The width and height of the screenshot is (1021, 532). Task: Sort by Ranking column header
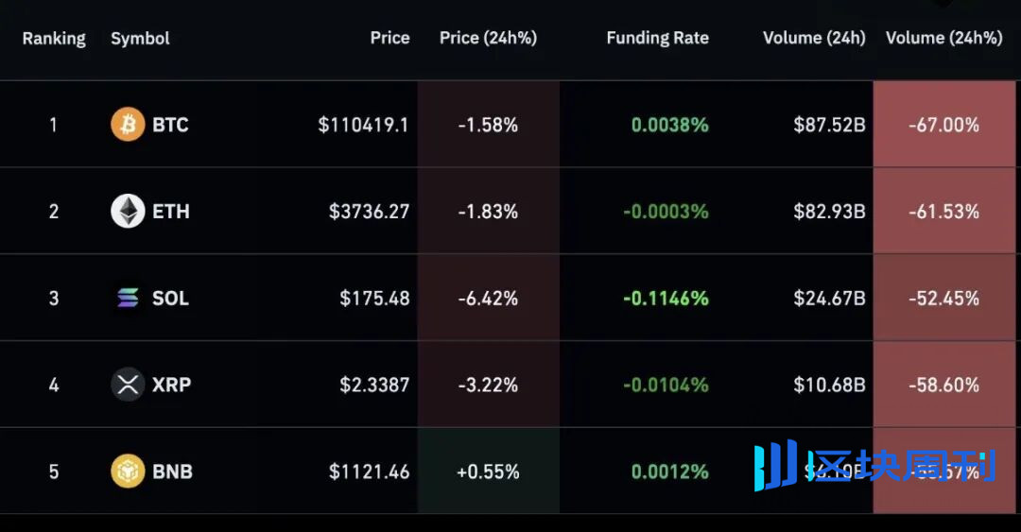point(54,39)
